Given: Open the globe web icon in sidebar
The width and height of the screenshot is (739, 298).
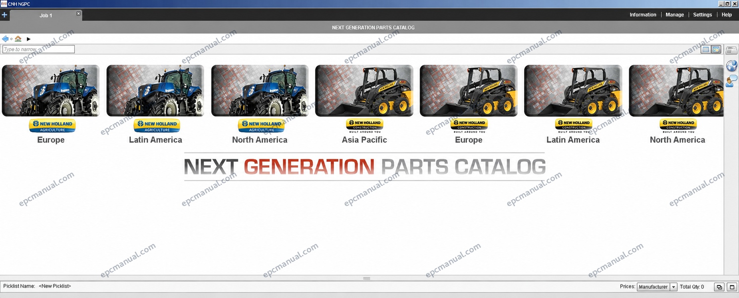Looking at the screenshot, I should point(731,66).
